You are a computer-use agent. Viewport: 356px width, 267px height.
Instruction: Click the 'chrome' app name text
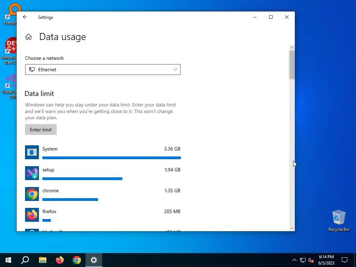coord(50,191)
